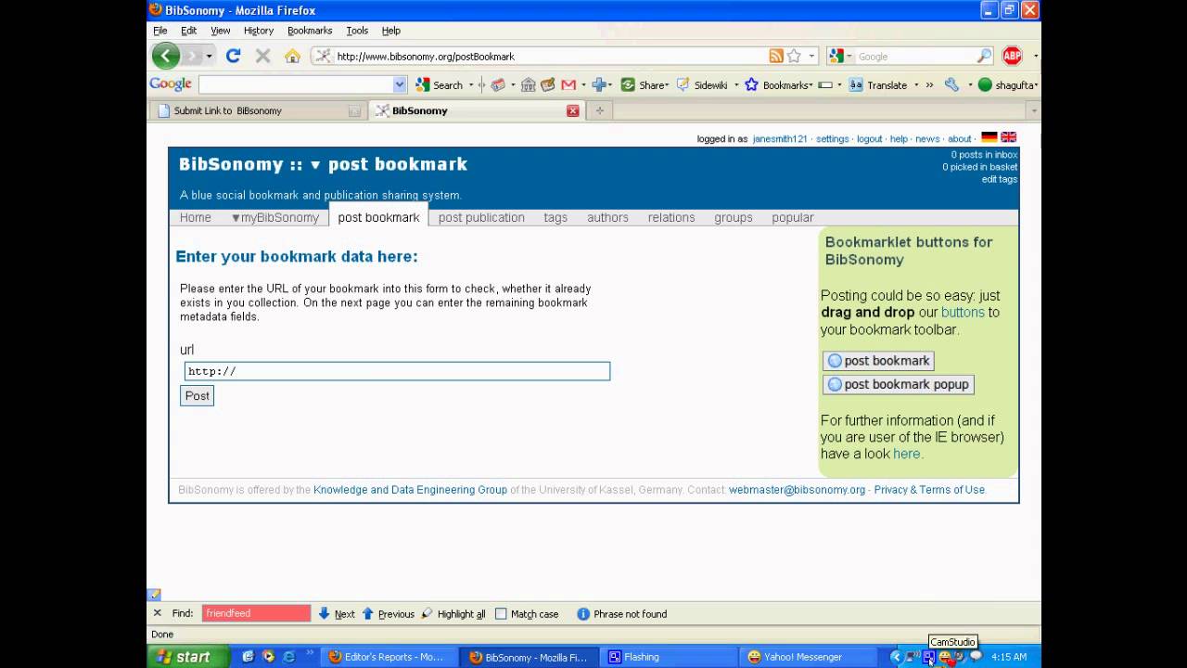Open the post bookmark title dropdown triangle
The image size is (1187, 668).
[x=315, y=165]
